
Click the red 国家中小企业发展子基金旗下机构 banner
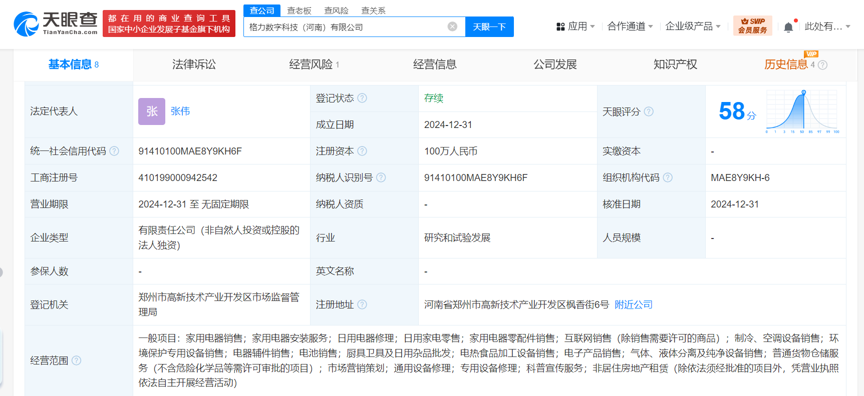click(169, 23)
